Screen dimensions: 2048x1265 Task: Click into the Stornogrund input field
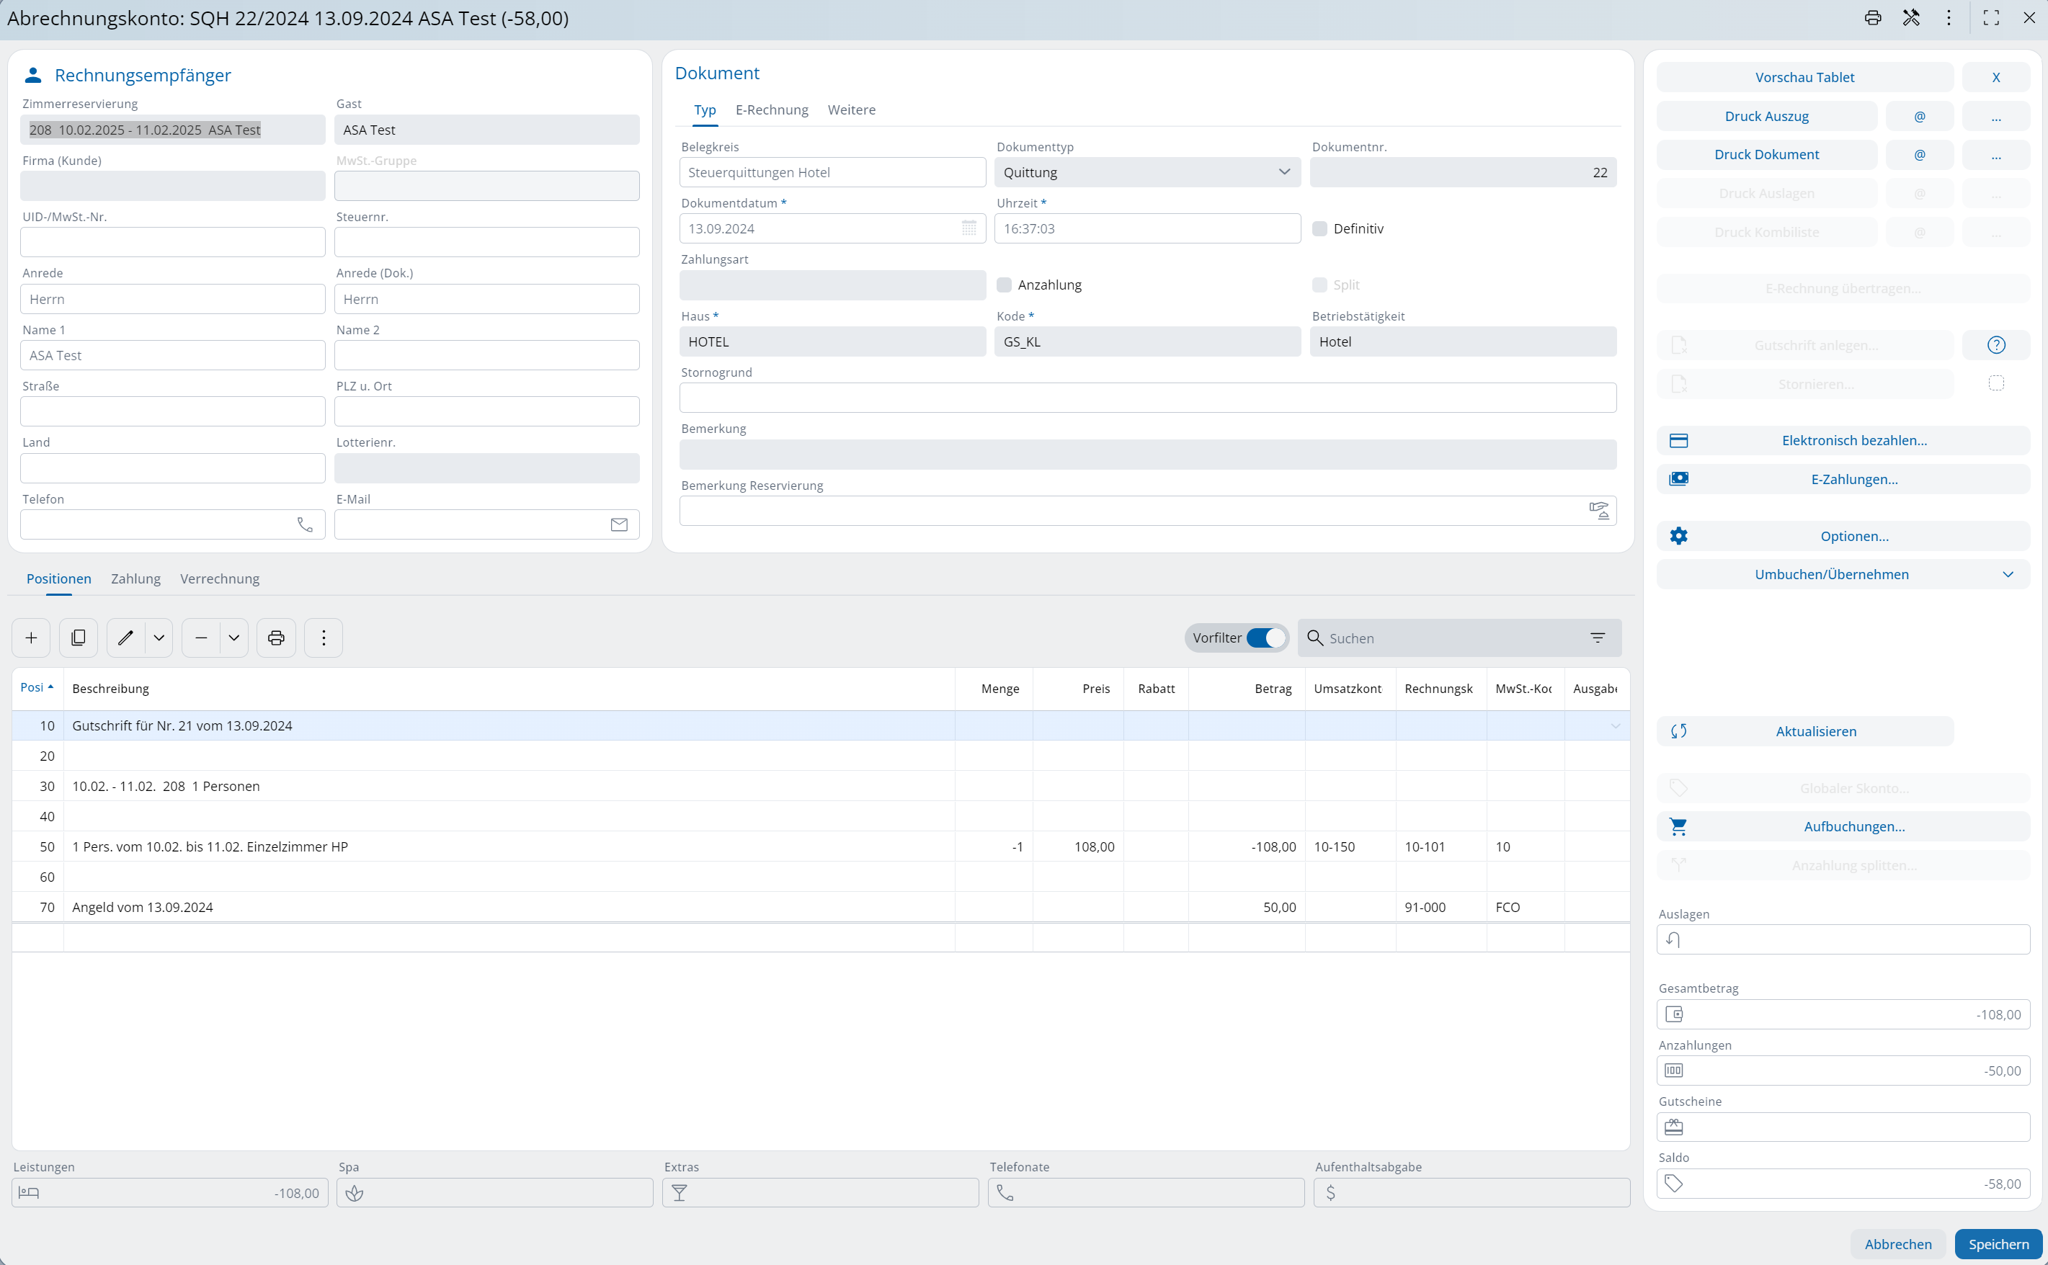1147,398
